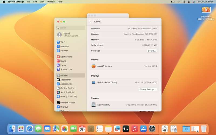The image size is (216, 135).
Task: Open the Trash in the Dock
Action: pyautogui.click(x=204, y=129)
